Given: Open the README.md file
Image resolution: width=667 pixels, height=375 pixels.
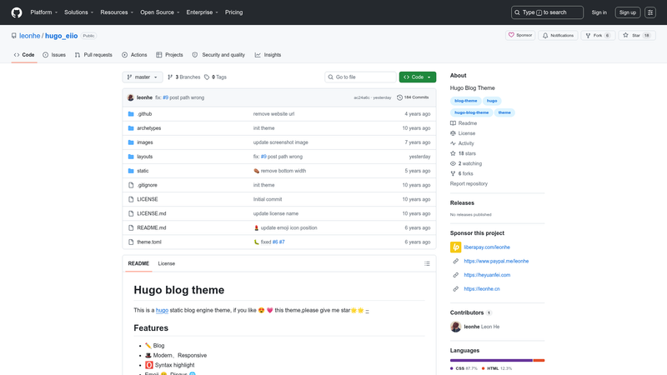Looking at the screenshot, I should coord(152,227).
